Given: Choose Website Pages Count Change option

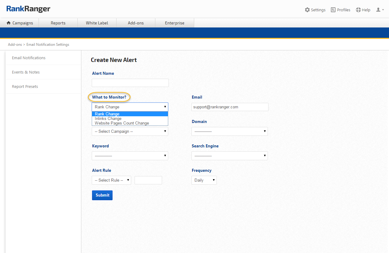Looking at the screenshot, I should (x=122, y=123).
